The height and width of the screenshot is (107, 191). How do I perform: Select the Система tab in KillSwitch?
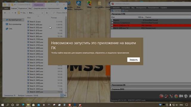(x=116, y=11)
